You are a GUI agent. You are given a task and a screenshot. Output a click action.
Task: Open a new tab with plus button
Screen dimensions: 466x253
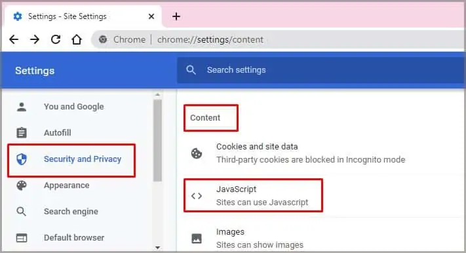pos(176,16)
